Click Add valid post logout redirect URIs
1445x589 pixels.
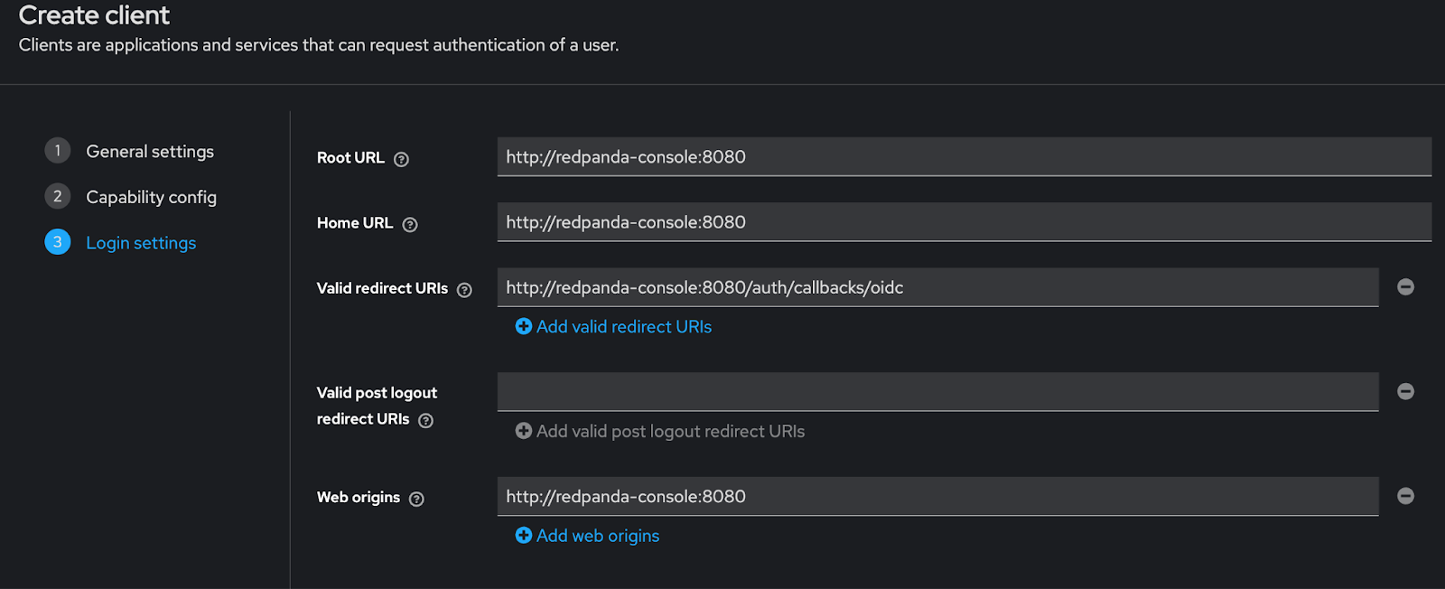[660, 432]
